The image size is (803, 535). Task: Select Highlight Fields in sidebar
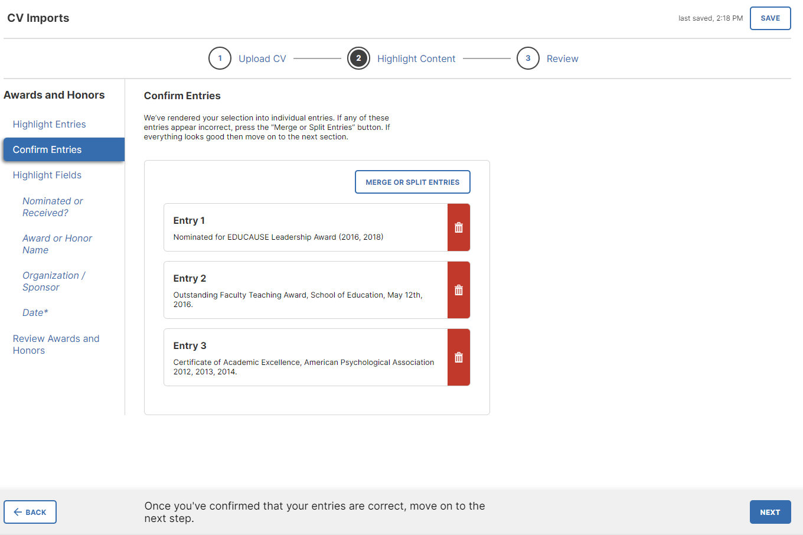[47, 175]
